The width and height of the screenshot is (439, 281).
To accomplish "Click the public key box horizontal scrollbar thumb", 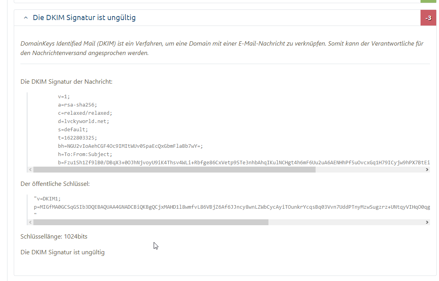I will pyautogui.click(x=151, y=222).
